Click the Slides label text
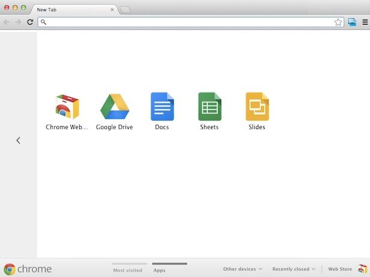This screenshot has height=277, width=370. pyautogui.click(x=256, y=127)
